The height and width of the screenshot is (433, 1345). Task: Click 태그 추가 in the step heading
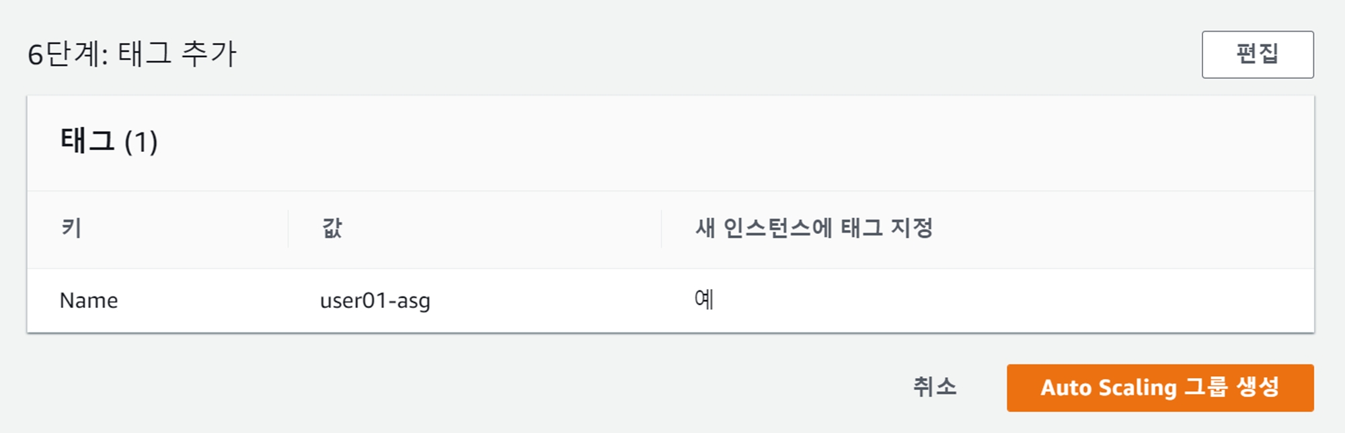178,54
